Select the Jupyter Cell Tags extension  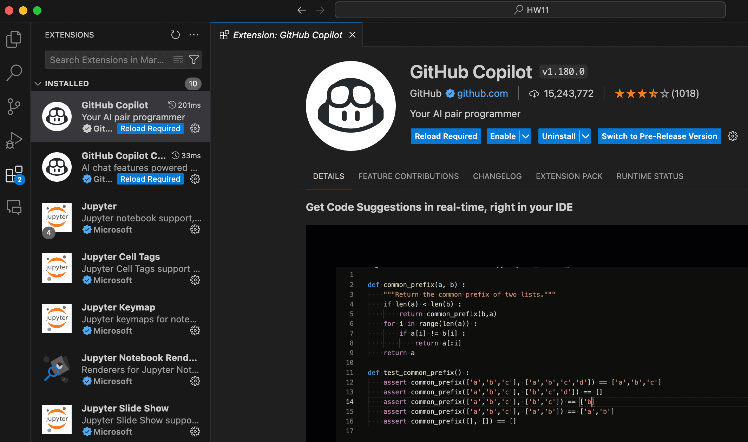coord(120,268)
